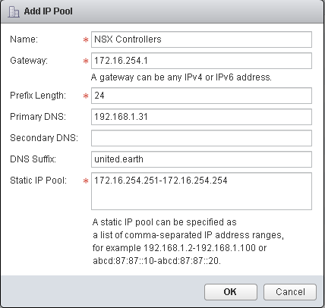The image size is (325, 308).
Task: Click the DNS Suffix label
Action: click(x=33, y=159)
